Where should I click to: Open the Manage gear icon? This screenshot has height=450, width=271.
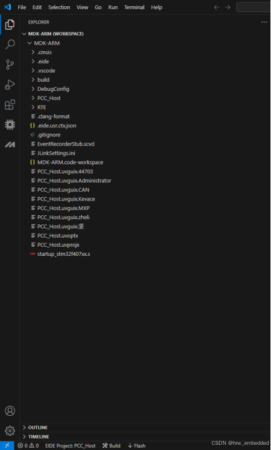(x=10, y=431)
